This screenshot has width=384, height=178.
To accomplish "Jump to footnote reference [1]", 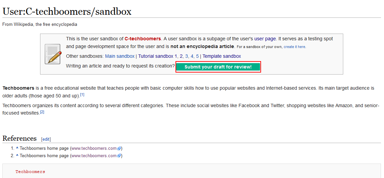I will coord(82,95).
